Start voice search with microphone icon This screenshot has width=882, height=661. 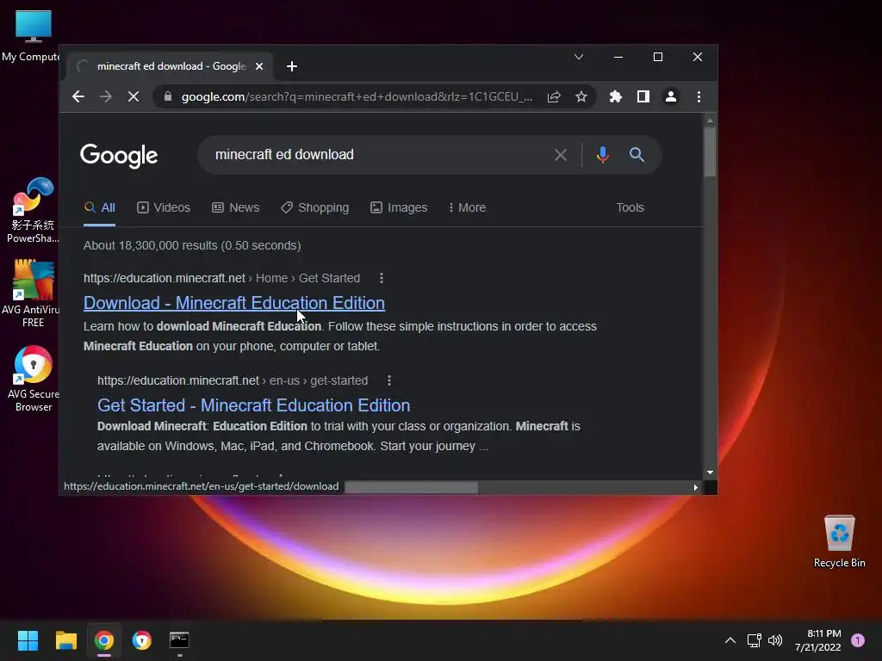(602, 155)
